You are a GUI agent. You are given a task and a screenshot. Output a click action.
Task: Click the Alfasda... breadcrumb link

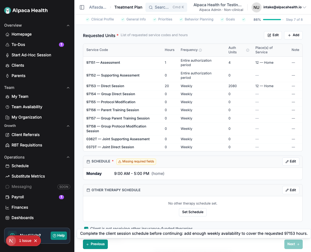[97, 7]
